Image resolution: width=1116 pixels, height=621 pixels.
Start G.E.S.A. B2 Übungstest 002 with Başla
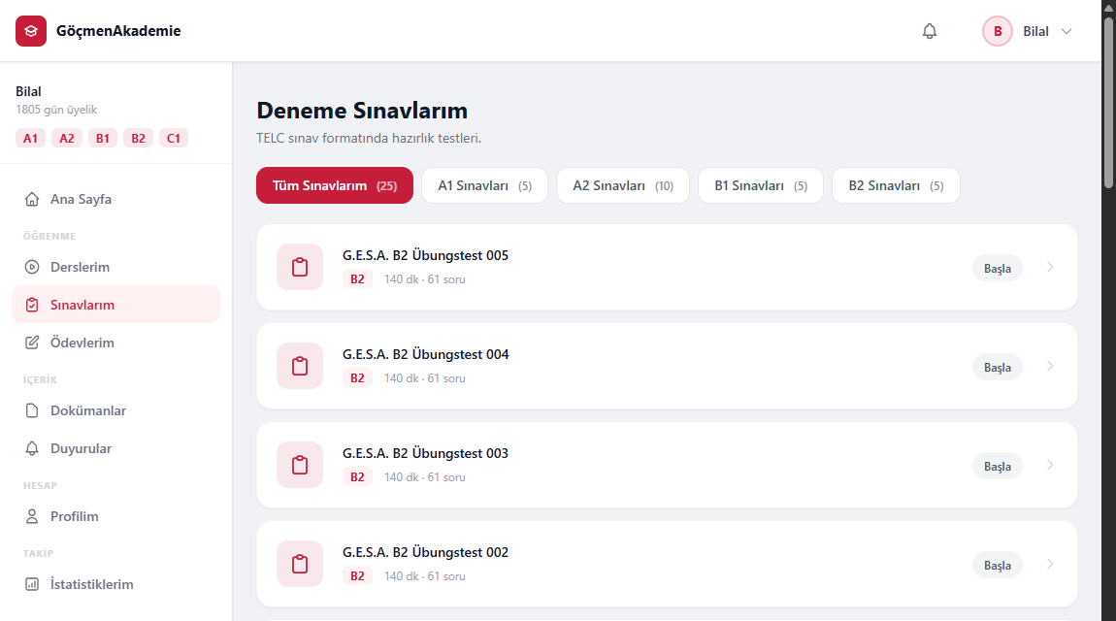998,565
